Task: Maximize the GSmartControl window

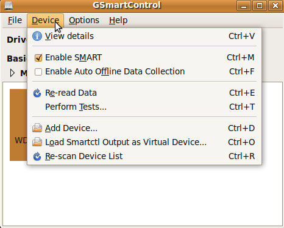Action: coord(260,5)
